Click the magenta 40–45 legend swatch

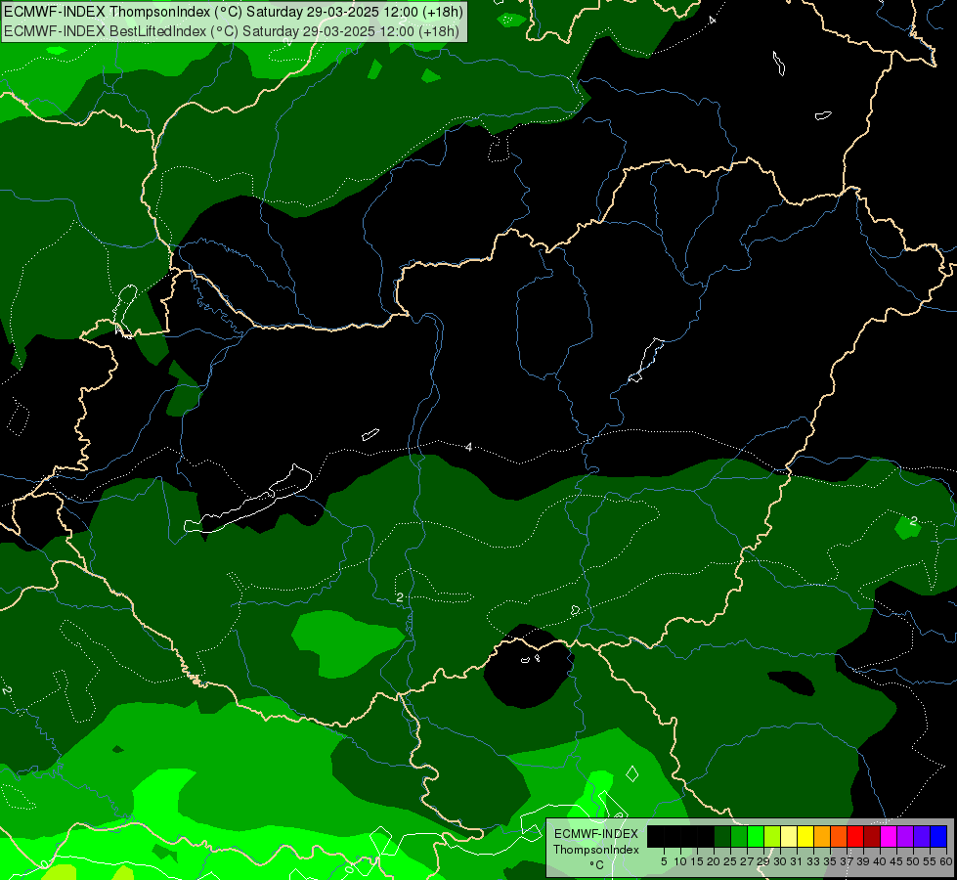(x=889, y=836)
